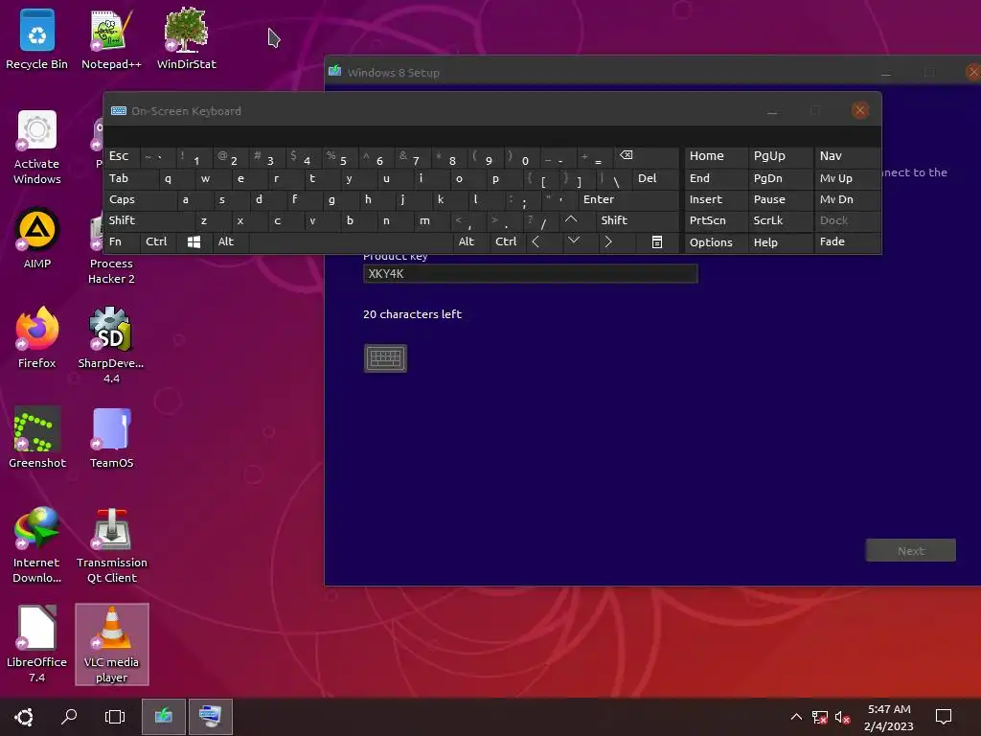Viewport: 981px width, 736px height.
Task: Click the Esc key on keyboard
Action: click(x=122, y=156)
